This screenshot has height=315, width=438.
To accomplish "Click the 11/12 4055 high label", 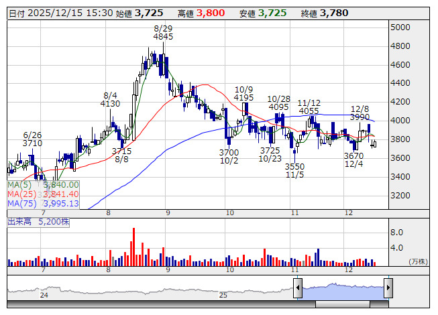I will click(309, 107).
